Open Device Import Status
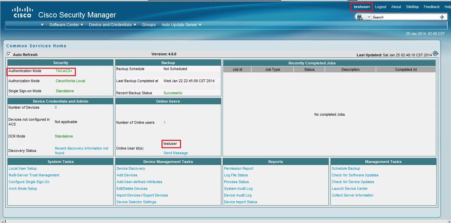The image size is (451, 223). (240, 202)
